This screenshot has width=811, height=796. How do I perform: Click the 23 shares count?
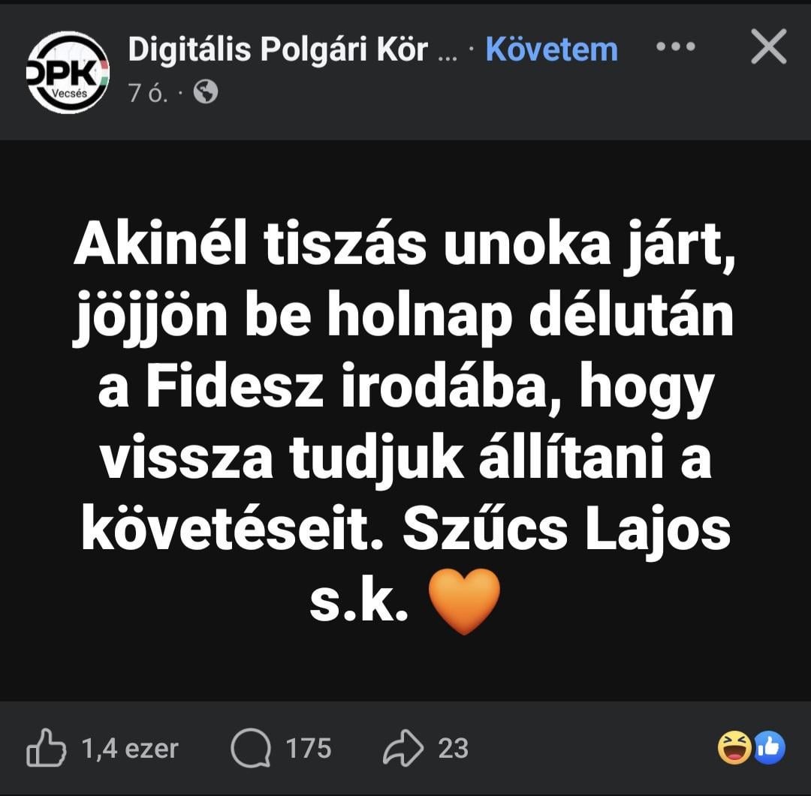click(x=453, y=748)
